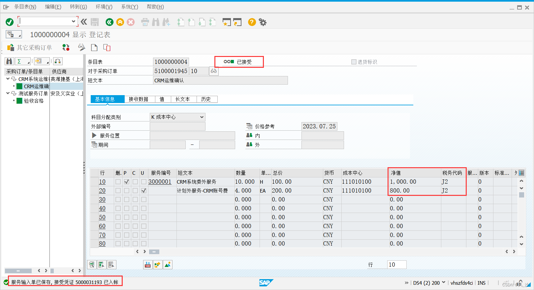Click the First Page icon
534x290 pixels.
[x=180, y=22]
